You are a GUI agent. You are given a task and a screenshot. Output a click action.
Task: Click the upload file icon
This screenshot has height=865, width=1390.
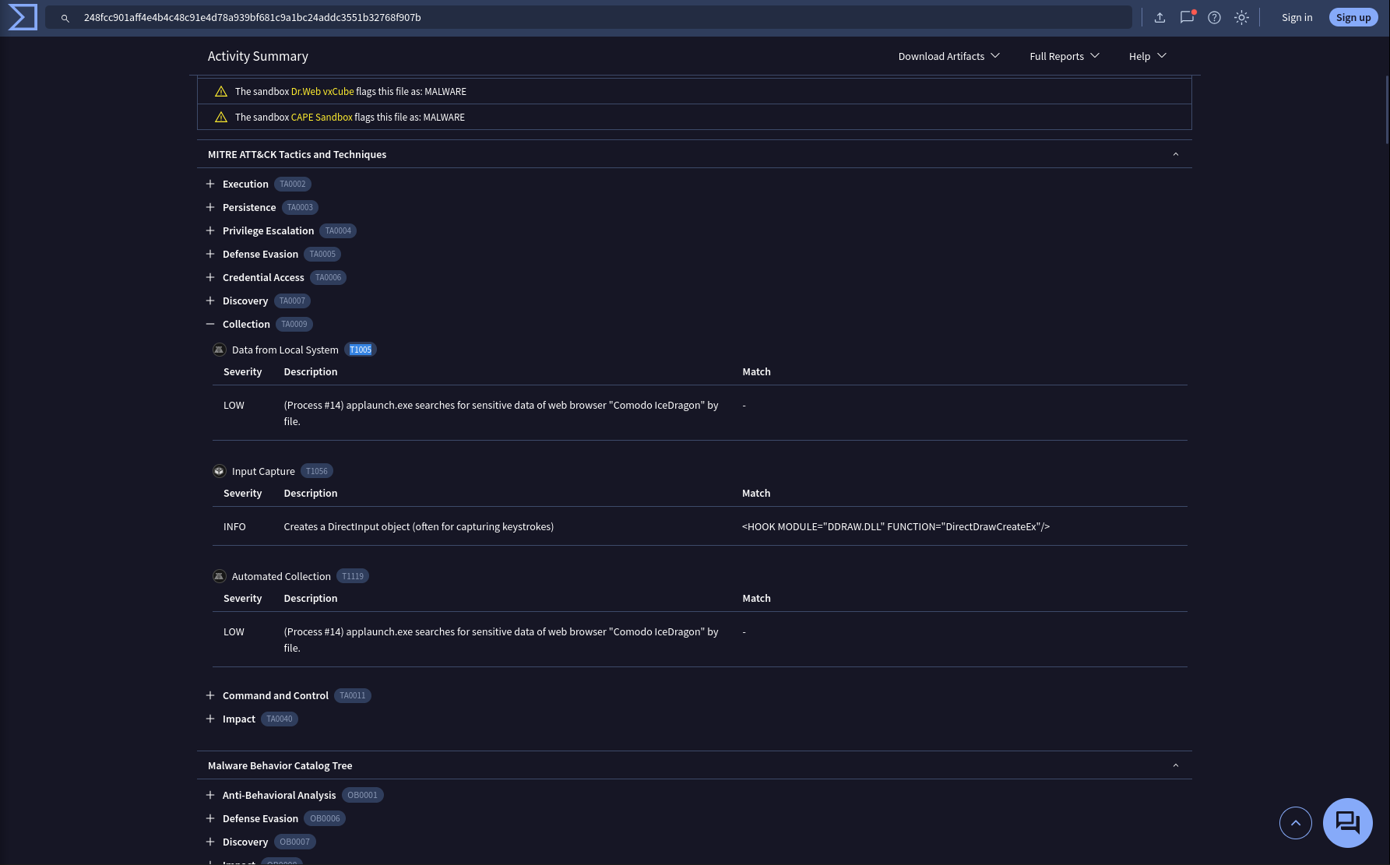pos(1160,17)
